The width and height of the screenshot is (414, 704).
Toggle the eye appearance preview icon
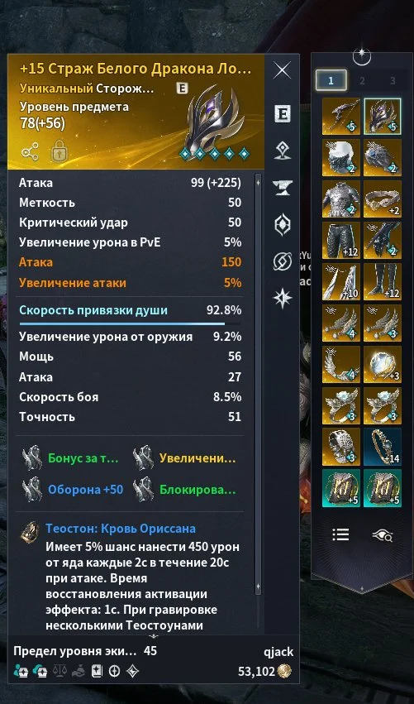tap(383, 534)
